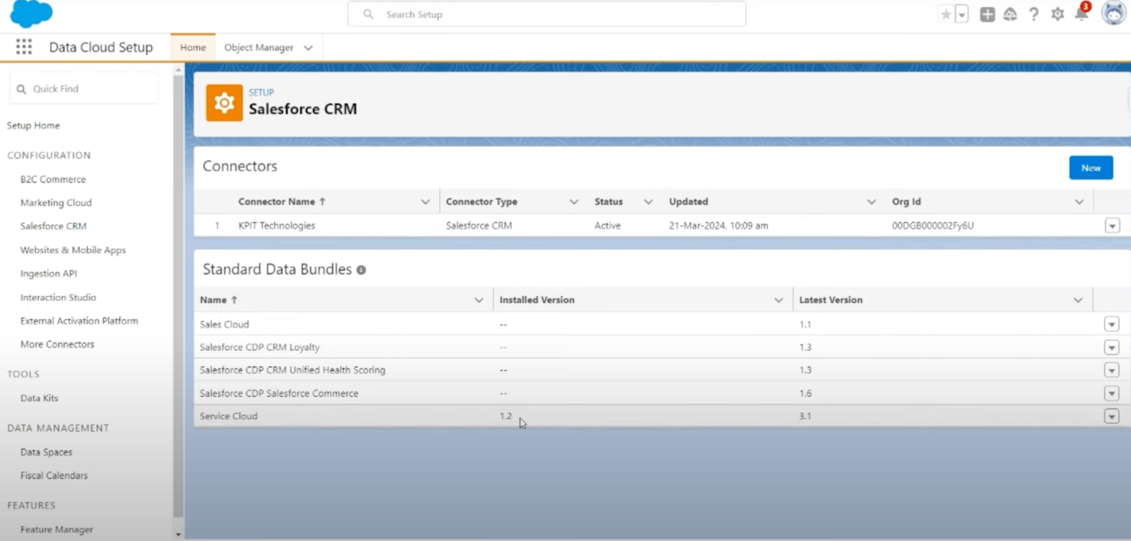The image size is (1131, 541).
Task: Focus the Quick Find input
Action: 83,89
